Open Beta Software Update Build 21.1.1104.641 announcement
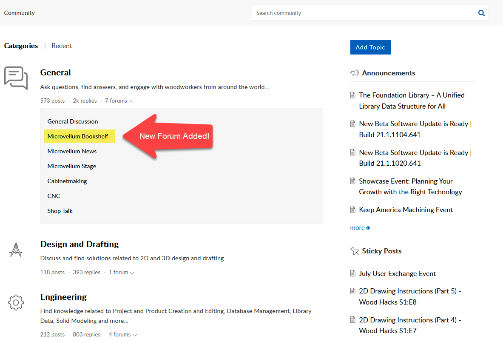The width and height of the screenshot is (503, 342). [x=415, y=129]
